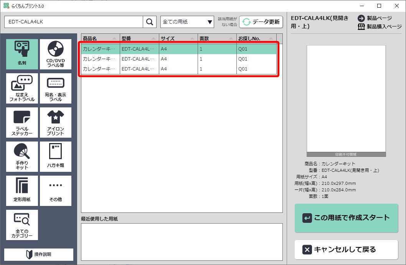Open the CD/DVDラベル等 category
The height and width of the screenshot is (265, 406).
click(56, 54)
